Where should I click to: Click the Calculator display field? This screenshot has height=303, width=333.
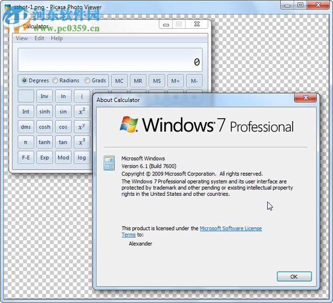point(110,60)
